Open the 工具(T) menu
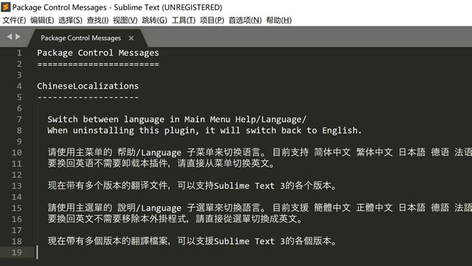Screen dimensions: 472x266 (183, 20)
